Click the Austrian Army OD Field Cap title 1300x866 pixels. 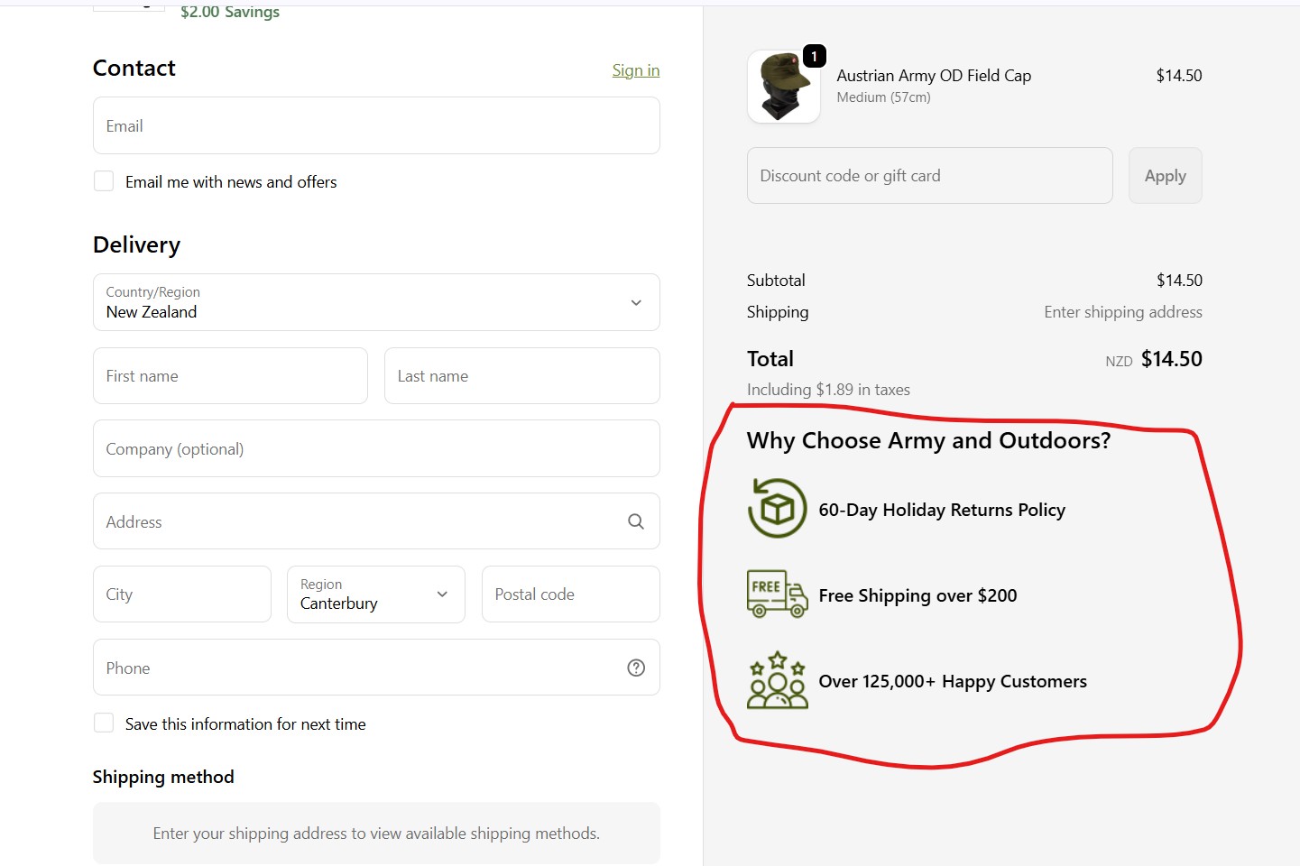click(x=934, y=76)
